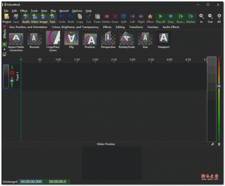Select the Bounds effect
The width and height of the screenshot is (225, 186).
[34, 40]
